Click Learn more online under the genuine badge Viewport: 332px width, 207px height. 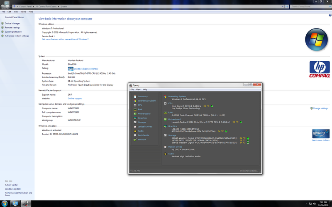pyautogui.click(x=321, y=140)
